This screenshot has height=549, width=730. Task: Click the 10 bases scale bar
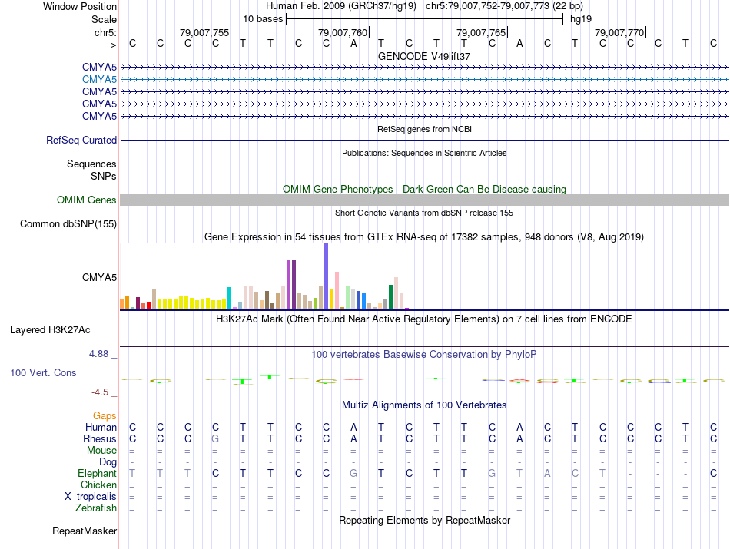[424, 18]
